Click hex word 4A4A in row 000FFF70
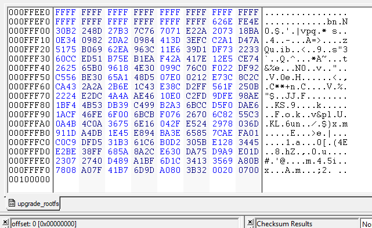Image resolution: width=372 pixels, height=228 pixels. tap(118, 96)
